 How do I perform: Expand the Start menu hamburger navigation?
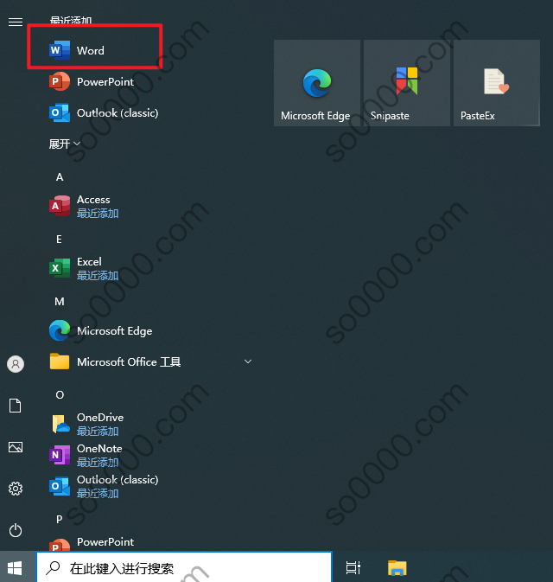16,22
